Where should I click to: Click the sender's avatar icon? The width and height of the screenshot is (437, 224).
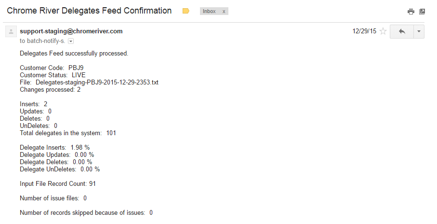[11, 31]
